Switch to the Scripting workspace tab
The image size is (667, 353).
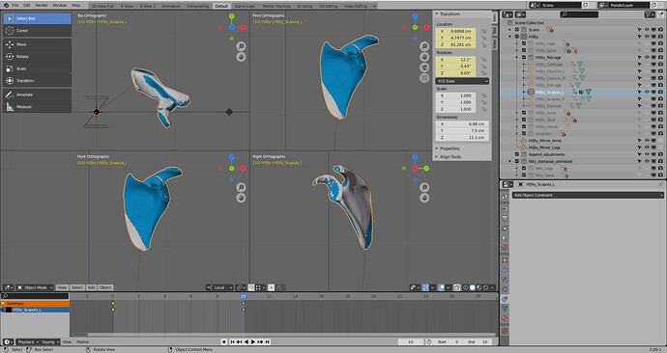point(304,7)
